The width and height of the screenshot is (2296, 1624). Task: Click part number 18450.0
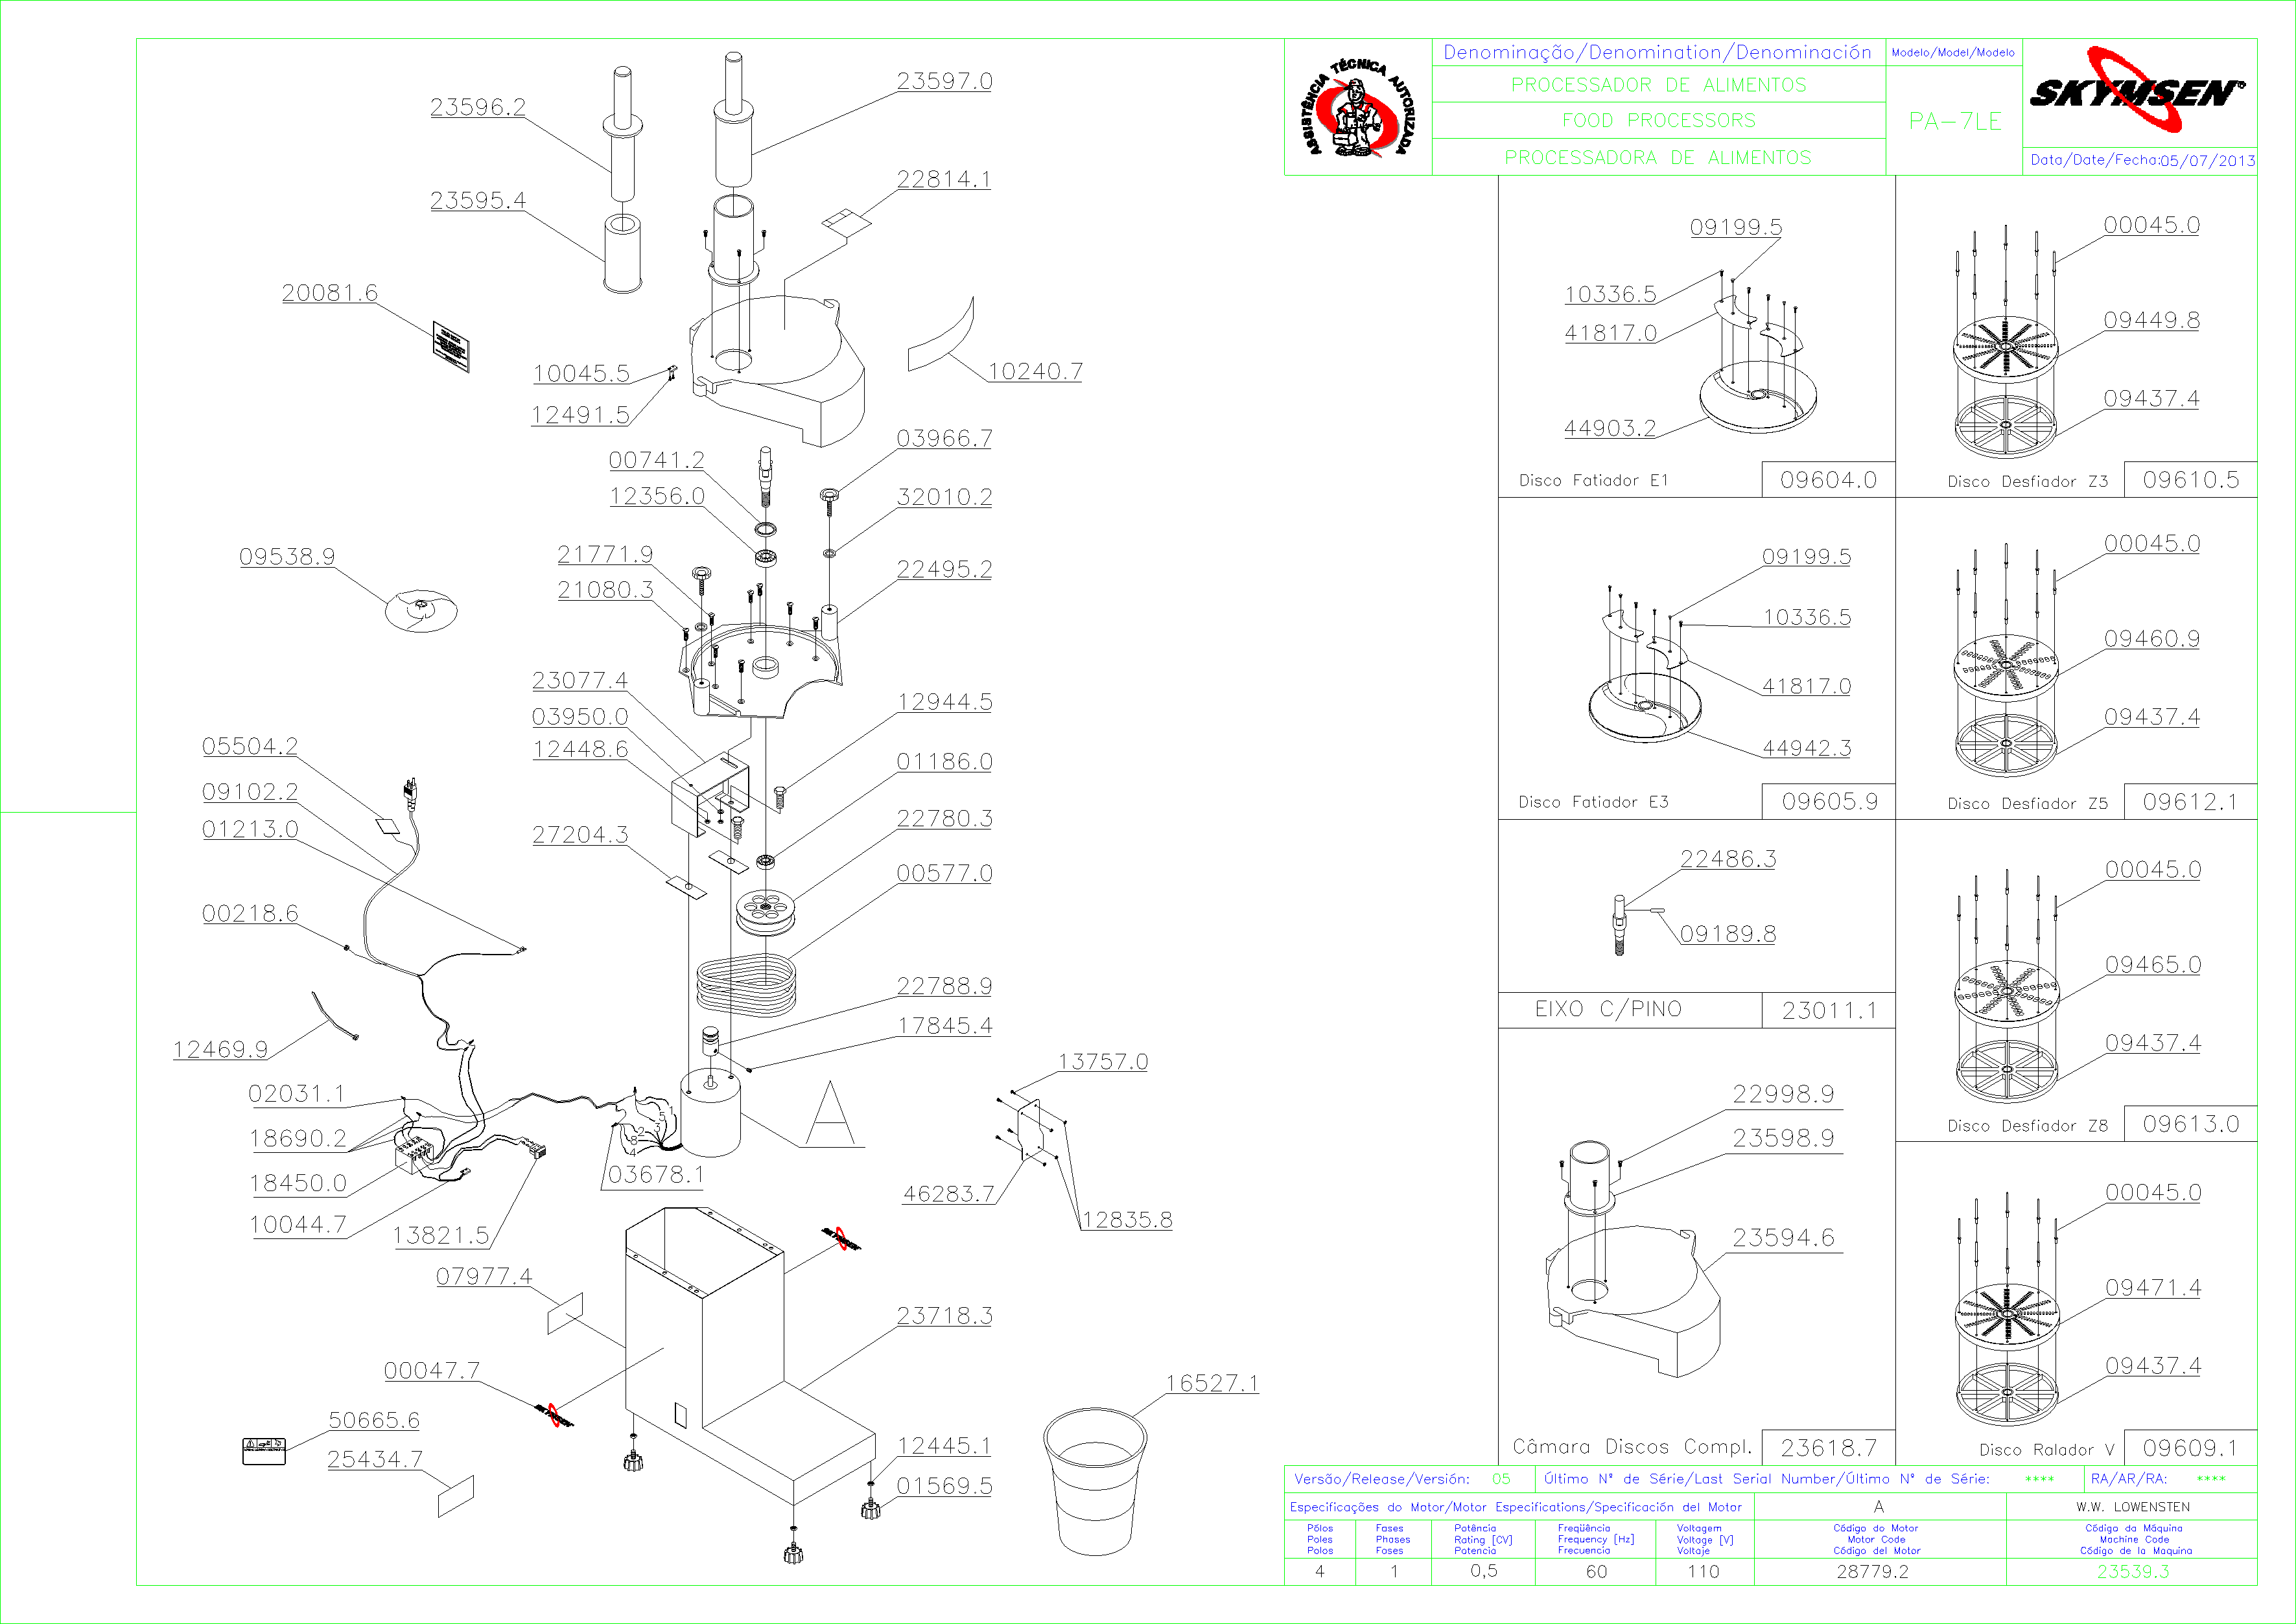297,1184
